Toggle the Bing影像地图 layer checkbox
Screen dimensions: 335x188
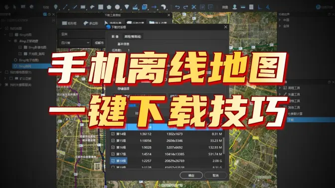point(20,47)
